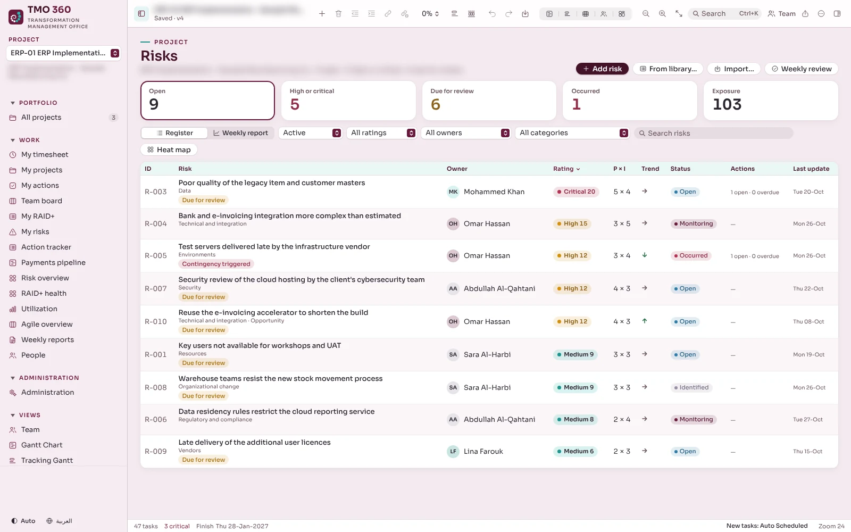Toggle the left sidebar panel icon
851x532 pixels.
(x=141, y=14)
